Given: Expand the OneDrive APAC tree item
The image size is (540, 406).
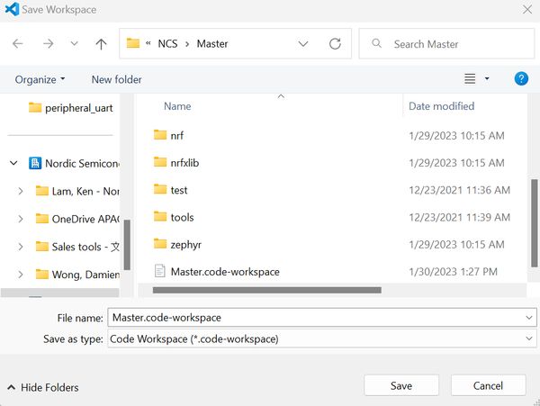Looking at the screenshot, I should [x=21, y=219].
